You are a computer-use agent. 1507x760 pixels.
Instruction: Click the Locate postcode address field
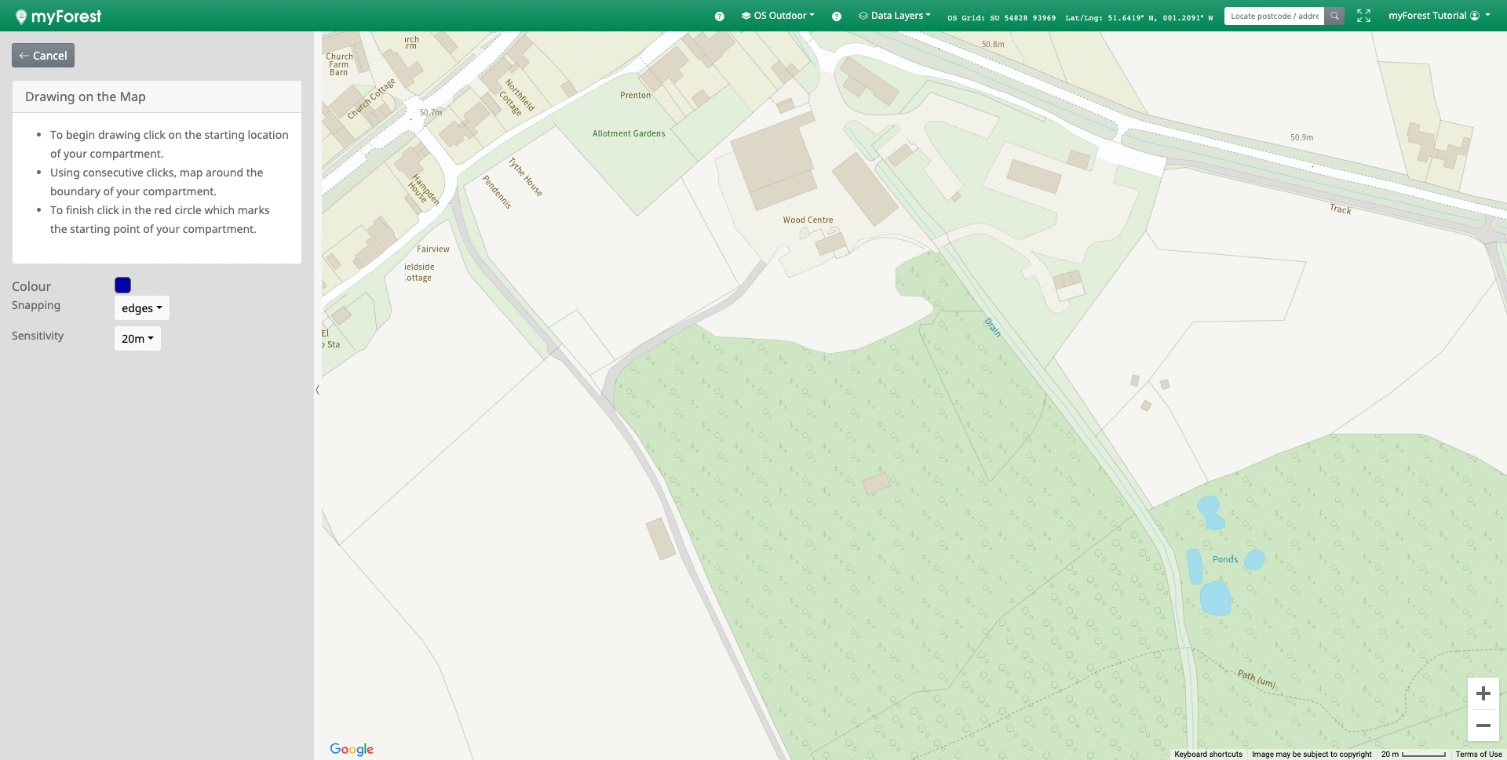1274,16
